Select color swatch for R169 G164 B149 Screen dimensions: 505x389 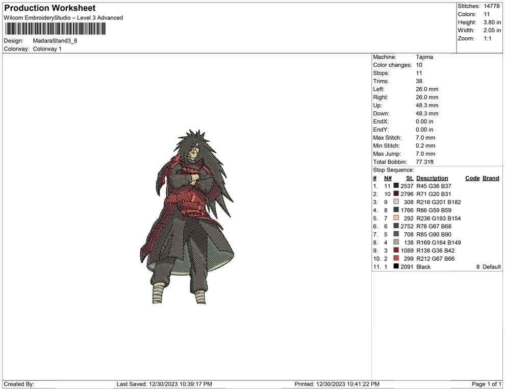pyautogui.click(x=396, y=242)
